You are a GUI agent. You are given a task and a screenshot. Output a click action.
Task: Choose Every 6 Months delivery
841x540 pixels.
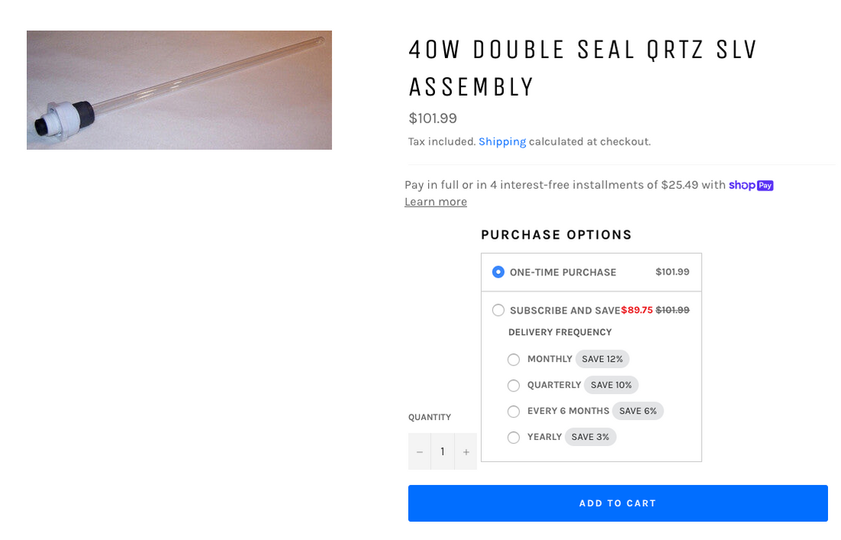pyautogui.click(x=514, y=412)
